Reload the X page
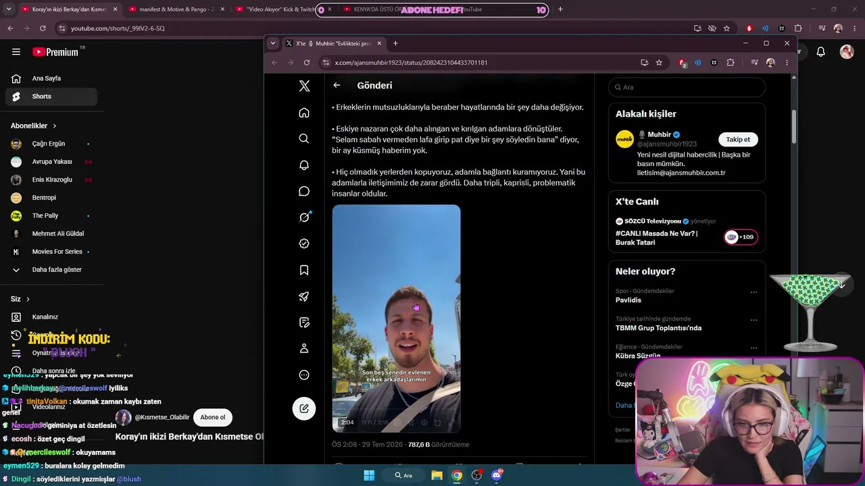 click(307, 63)
